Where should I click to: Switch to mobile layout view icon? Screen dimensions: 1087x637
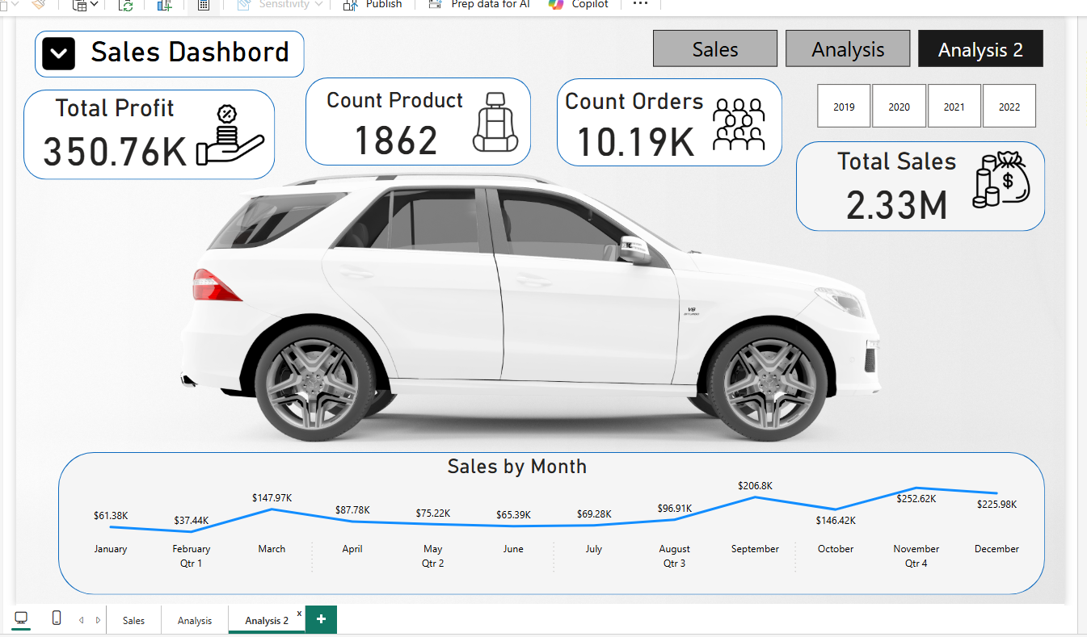(x=57, y=618)
